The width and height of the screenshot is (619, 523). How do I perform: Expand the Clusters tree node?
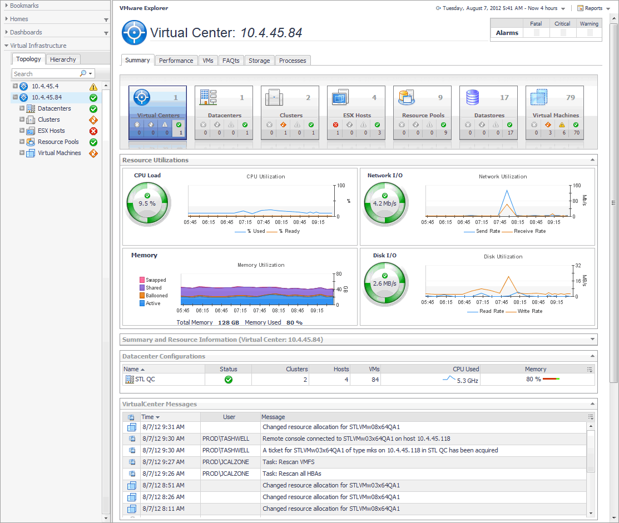[x=22, y=119]
